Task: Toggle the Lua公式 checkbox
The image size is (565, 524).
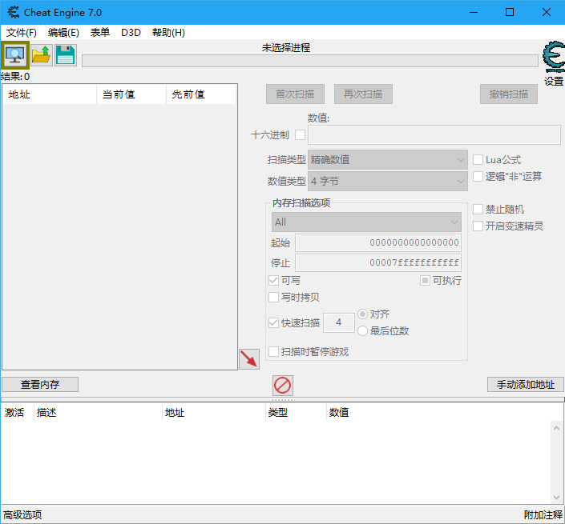Action: [x=478, y=159]
